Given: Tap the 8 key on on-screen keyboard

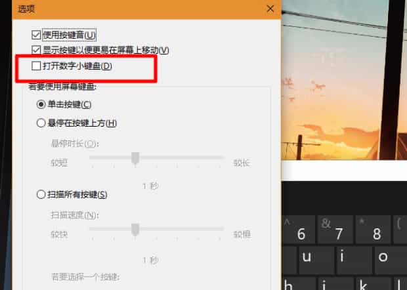Looking at the screenshot, I should coord(374,229).
